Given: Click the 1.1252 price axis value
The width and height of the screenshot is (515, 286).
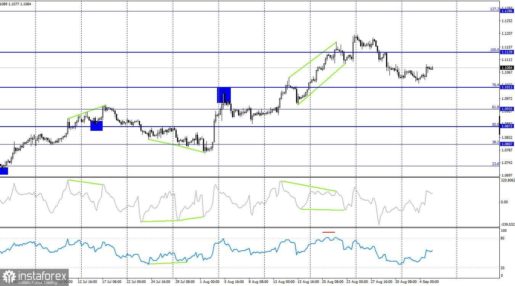Looking at the screenshot, I should click(507, 21).
